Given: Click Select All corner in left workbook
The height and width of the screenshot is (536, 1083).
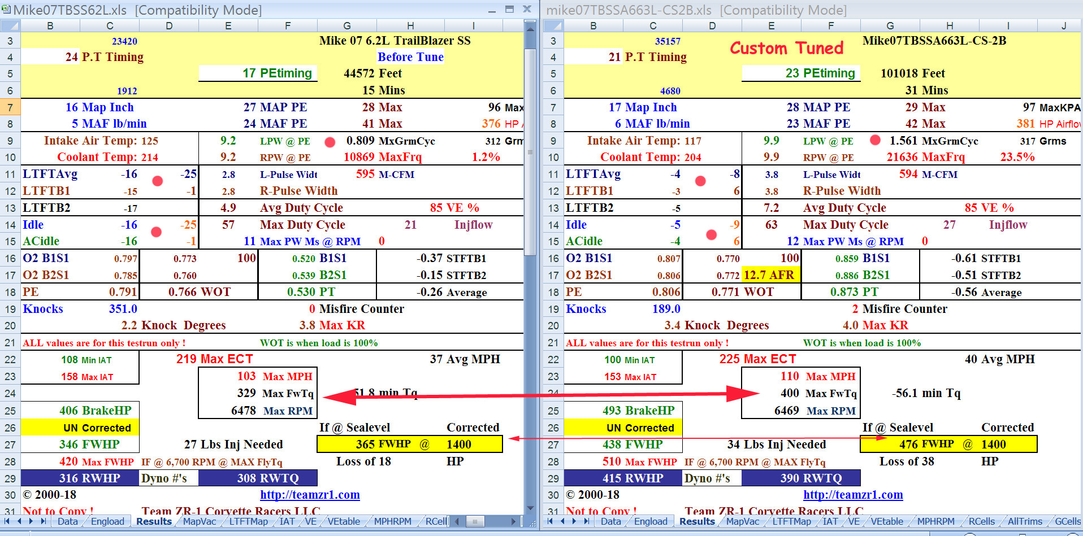Looking at the screenshot, I should (10, 26).
